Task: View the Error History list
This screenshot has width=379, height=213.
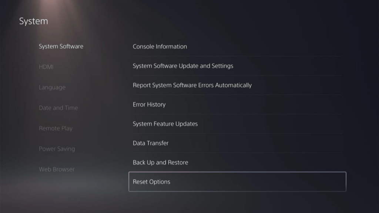Action: 149,104
